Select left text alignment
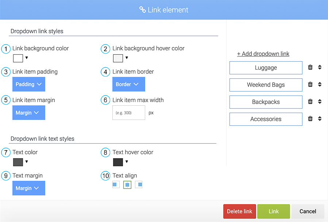The height and width of the screenshot is (222, 328). [116, 184]
